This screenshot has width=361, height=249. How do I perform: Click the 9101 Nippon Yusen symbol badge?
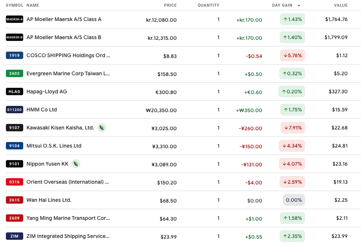(14, 164)
